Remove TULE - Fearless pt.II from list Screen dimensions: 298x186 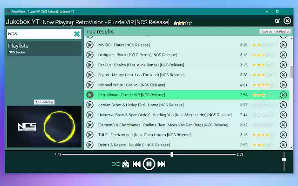[283, 135]
